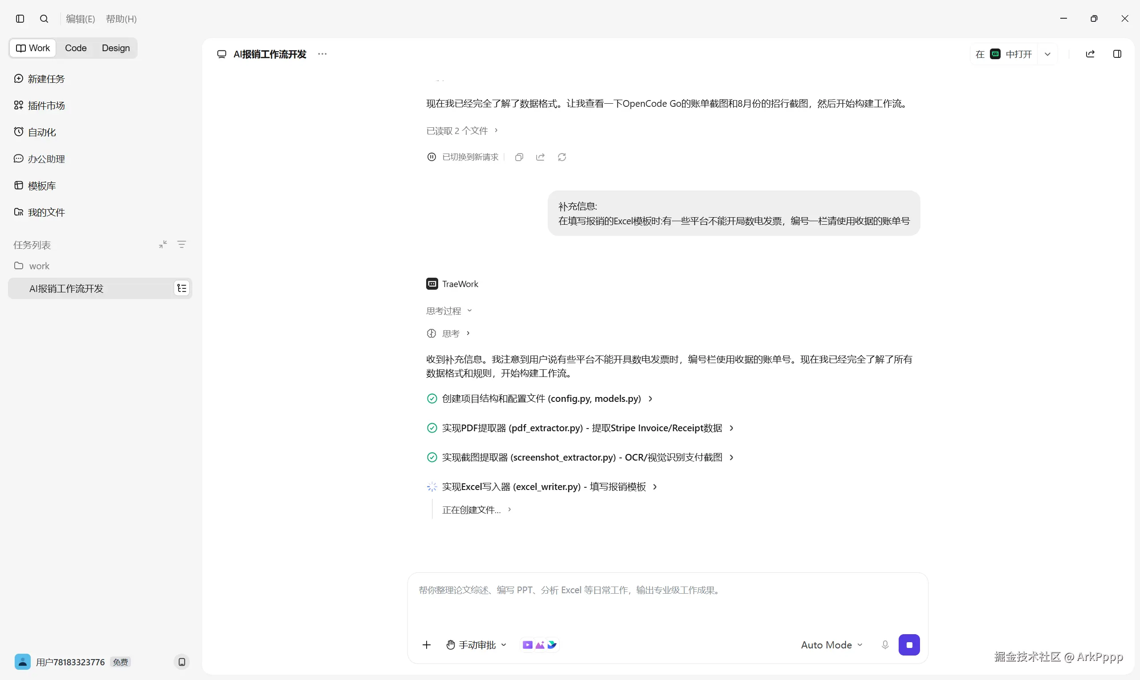Open task list filter icon
This screenshot has width=1140, height=680.
coord(182,245)
